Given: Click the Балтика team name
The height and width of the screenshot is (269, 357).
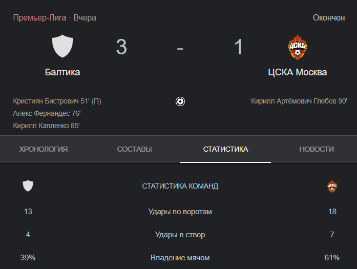Looking at the screenshot, I should tap(62, 72).
